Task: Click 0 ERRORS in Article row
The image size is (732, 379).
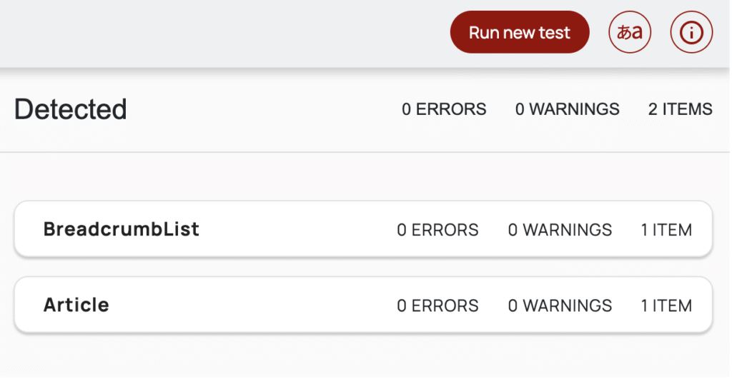Action: point(437,305)
